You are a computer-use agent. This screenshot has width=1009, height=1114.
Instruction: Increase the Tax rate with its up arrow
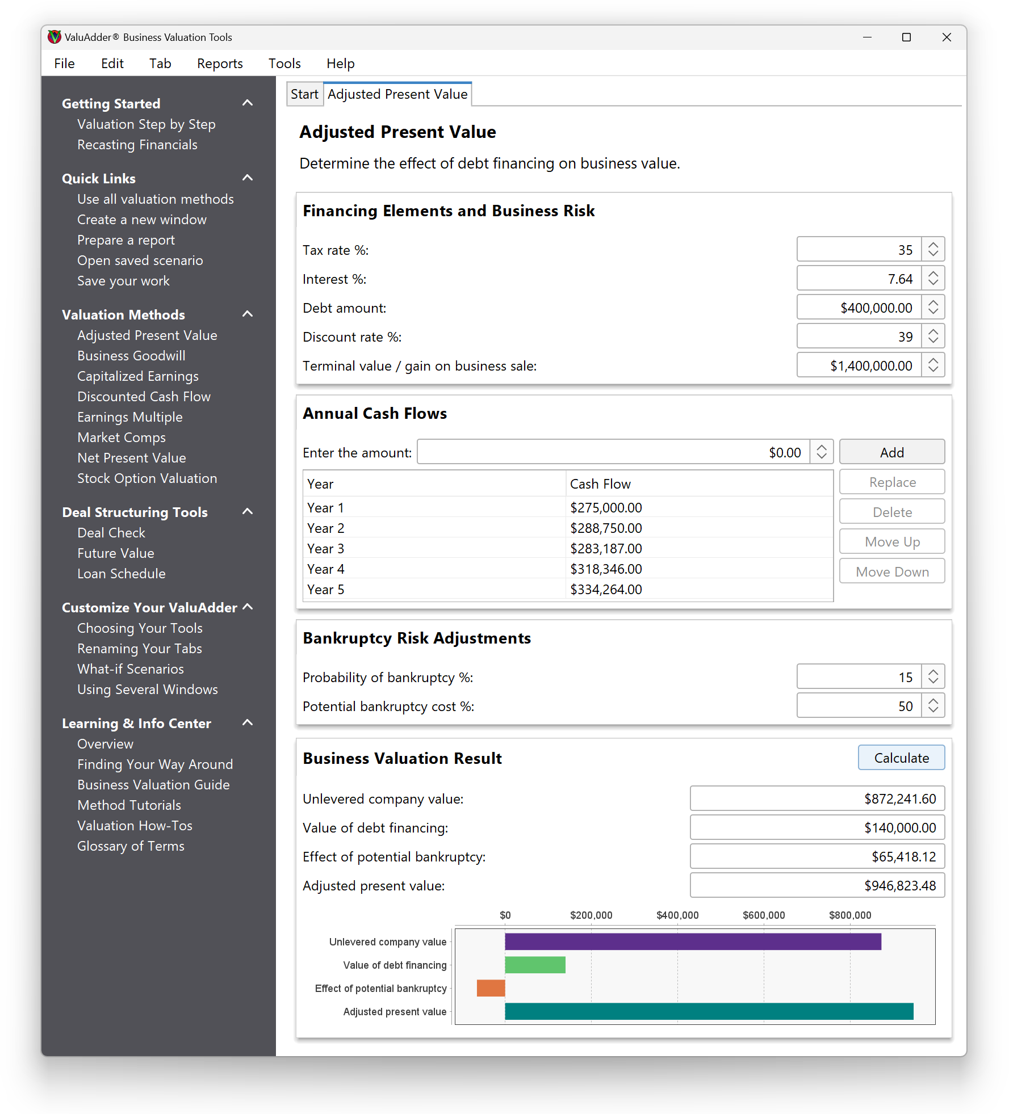point(933,245)
